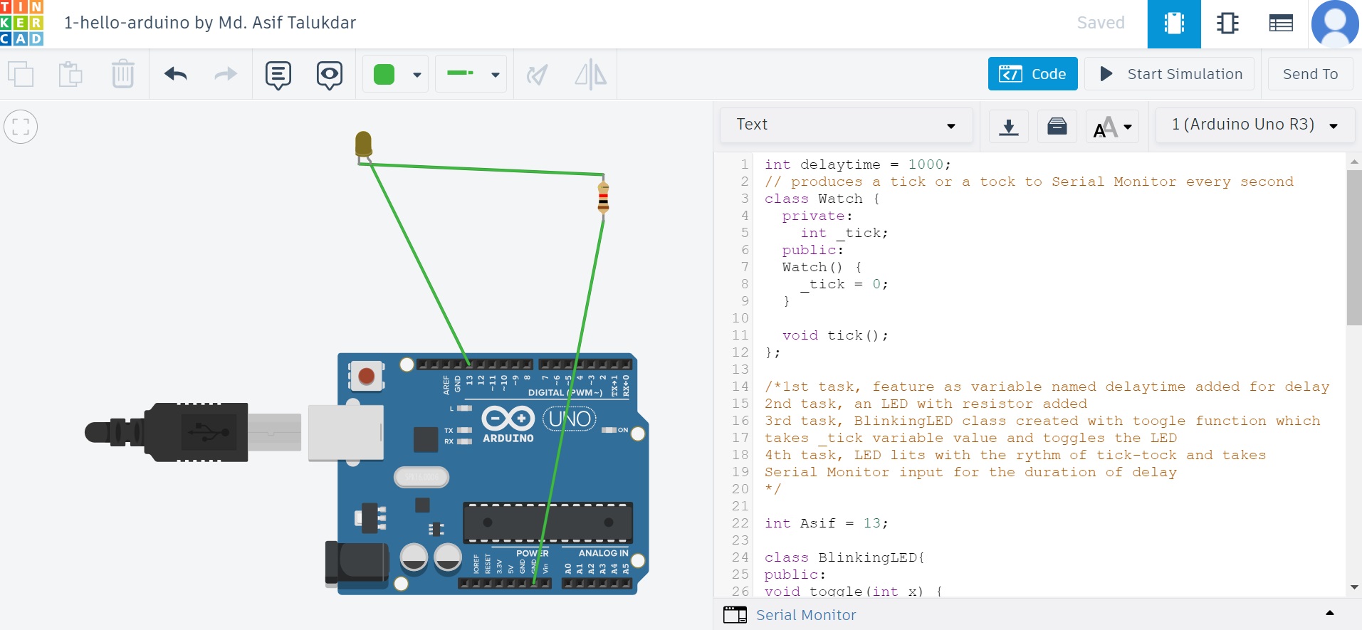
Task: Open the Notes tool (annotation icon)
Action: pos(278,75)
